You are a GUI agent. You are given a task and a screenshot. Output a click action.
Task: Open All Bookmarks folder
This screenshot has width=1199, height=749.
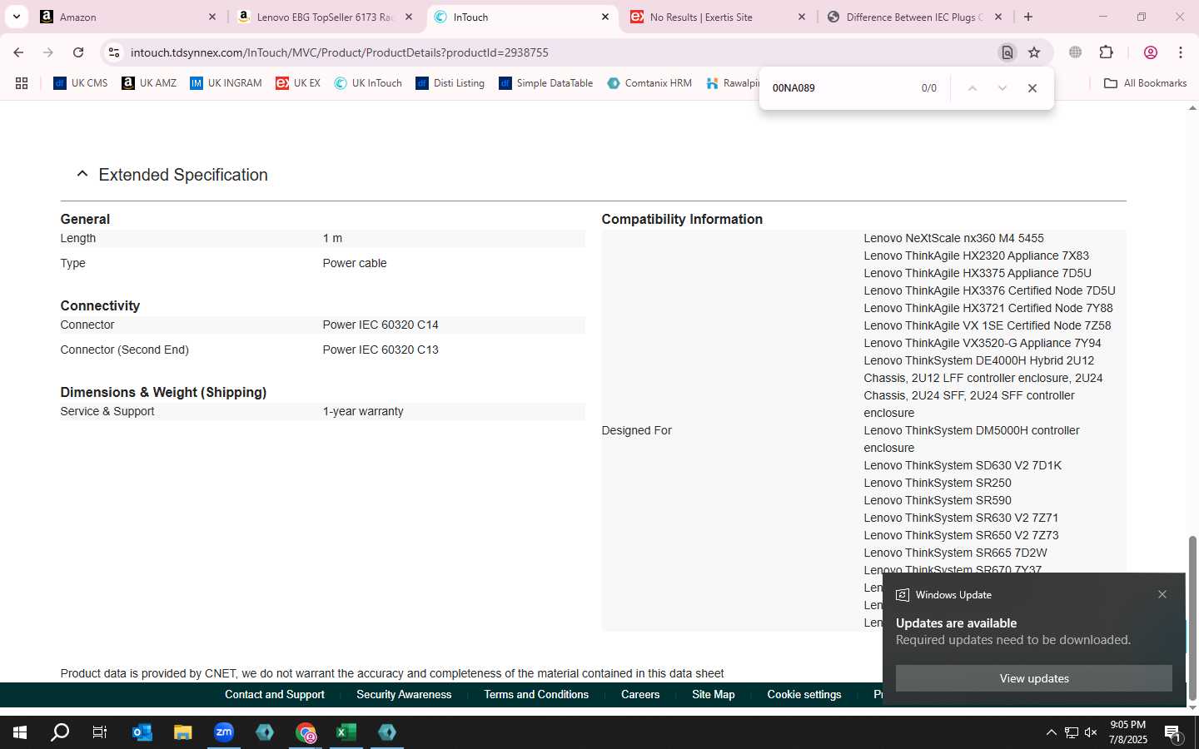click(1145, 83)
